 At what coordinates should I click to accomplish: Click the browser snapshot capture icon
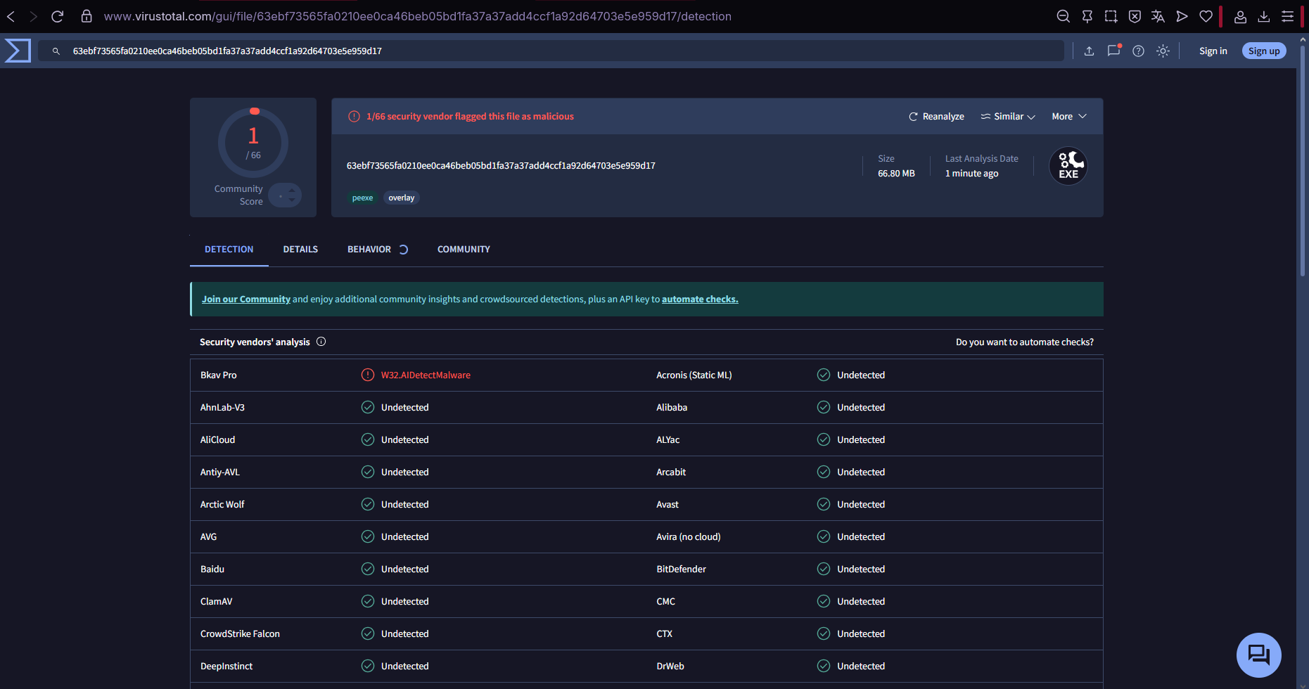click(1111, 16)
